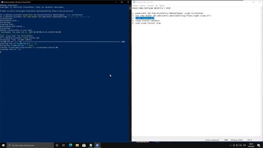Open Task View from the taskbar
Image resolution: width=263 pixels, height=148 pixels.
tap(64, 145)
